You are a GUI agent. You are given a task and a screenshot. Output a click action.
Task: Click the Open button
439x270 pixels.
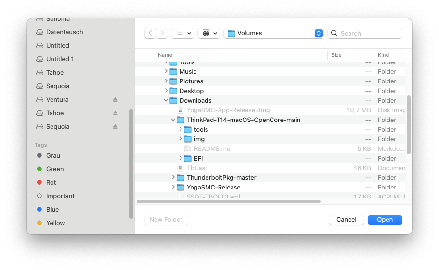[x=385, y=219]
